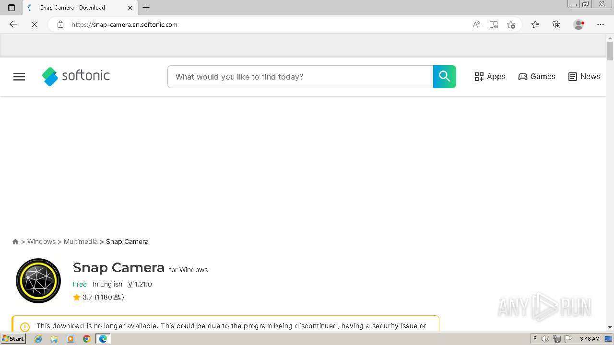Open the Windows Start menu
614x345 pixels.
[x=13, y=339]
